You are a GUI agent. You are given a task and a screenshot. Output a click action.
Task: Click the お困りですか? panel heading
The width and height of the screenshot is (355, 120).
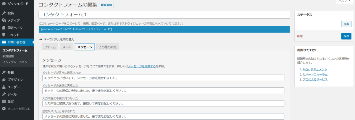point(307,50)
